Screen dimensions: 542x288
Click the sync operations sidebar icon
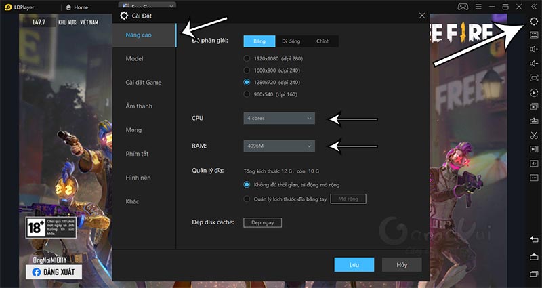click(534, 163)
